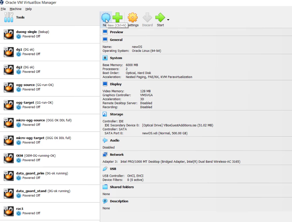Click the green Add machine icon
The height and width of the screenshot is (222, 292).
118,17
